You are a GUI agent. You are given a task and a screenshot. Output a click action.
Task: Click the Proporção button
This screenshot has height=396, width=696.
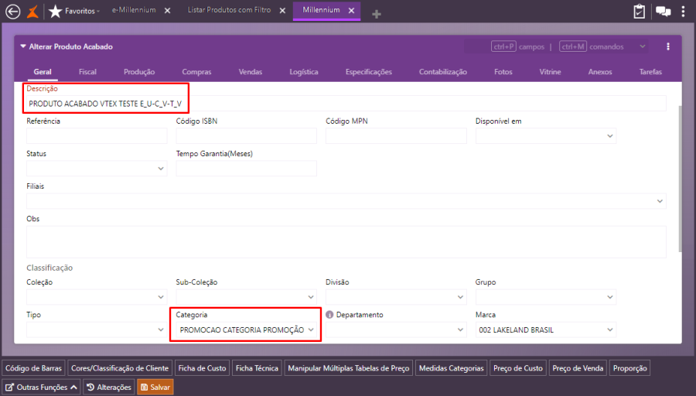629,368
